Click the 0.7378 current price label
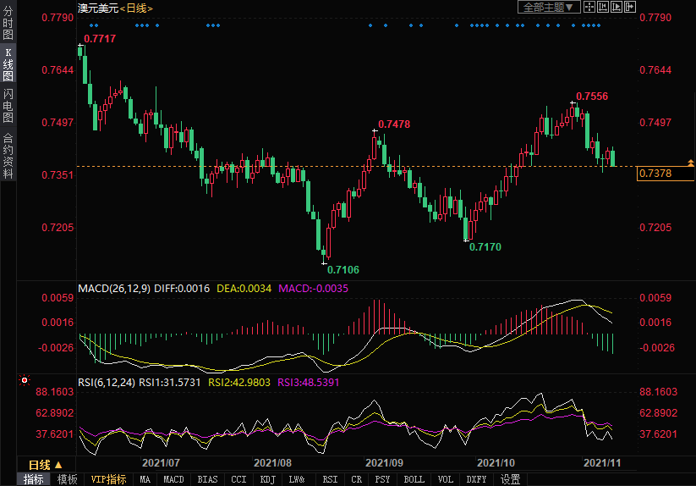 click(x=656, y=174)
